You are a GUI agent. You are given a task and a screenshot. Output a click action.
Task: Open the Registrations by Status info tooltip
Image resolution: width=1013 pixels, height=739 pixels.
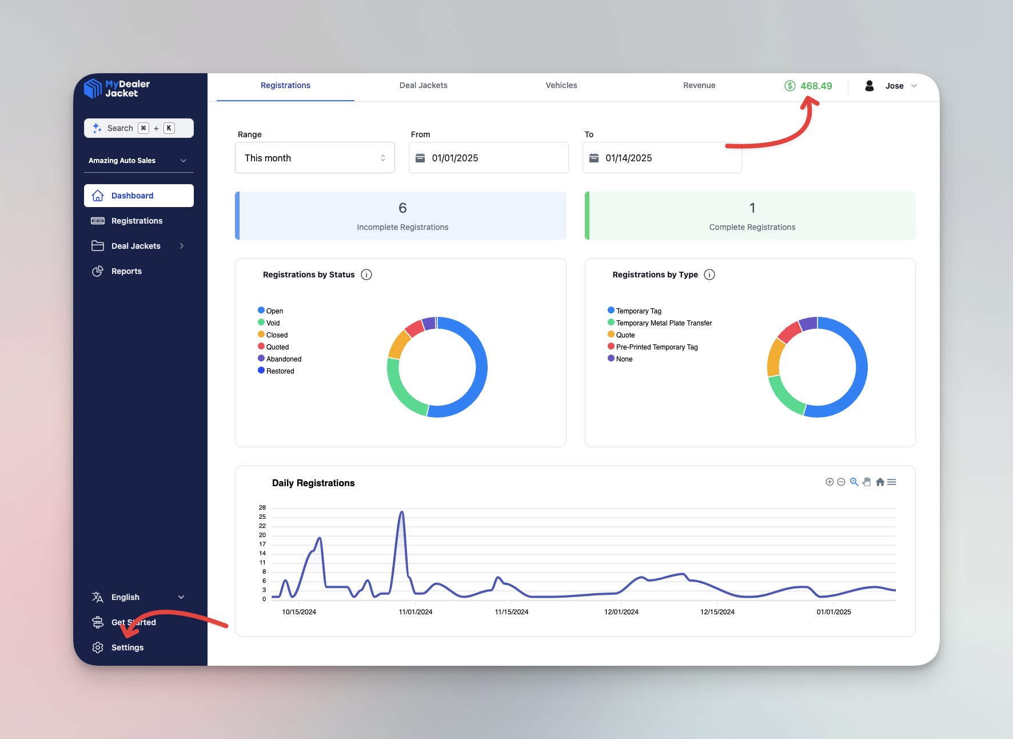click(366, 275)
